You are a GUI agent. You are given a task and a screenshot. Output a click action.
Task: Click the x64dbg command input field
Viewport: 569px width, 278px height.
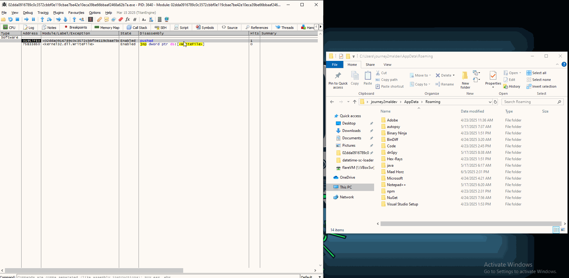[x=158, y=276]
